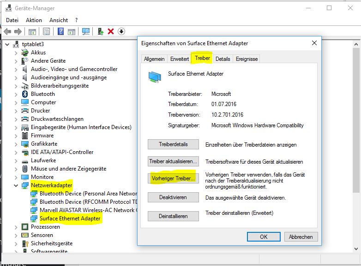Confirm the dialog with OK

[264, 237]
